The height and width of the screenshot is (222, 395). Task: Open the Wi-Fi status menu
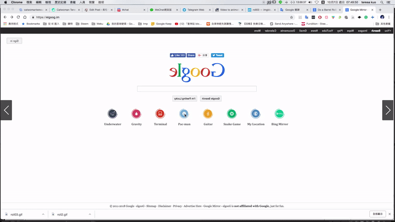tap(316, 2)
